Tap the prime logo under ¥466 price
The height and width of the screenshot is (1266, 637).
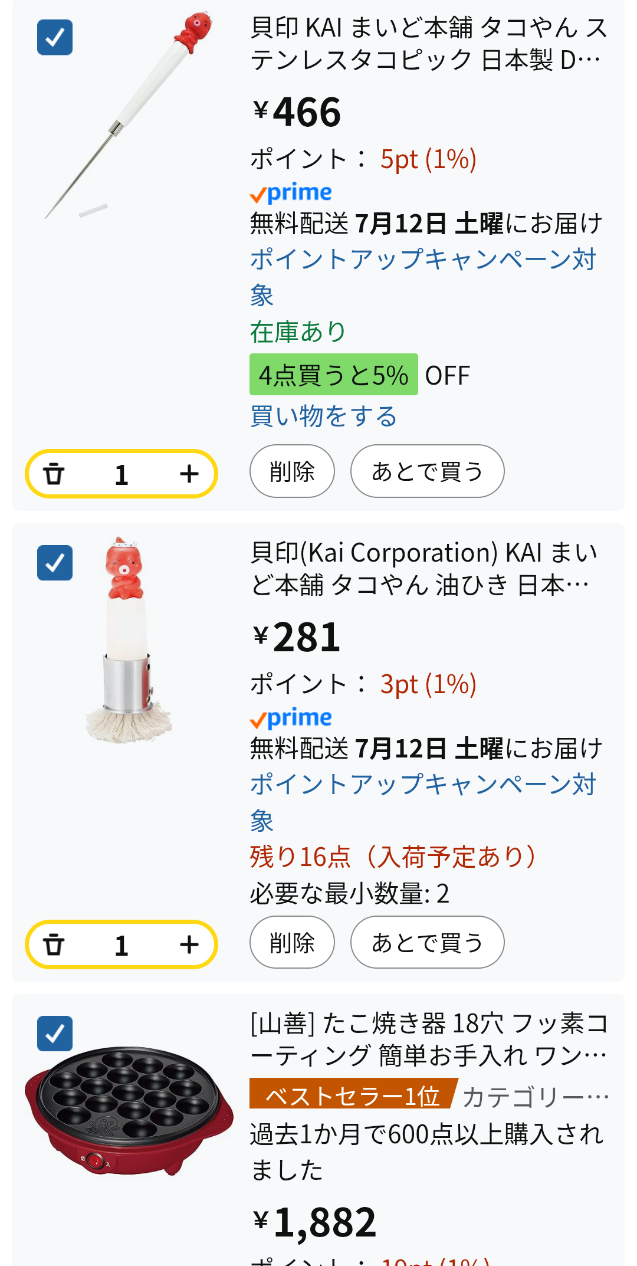pyautogui.click(x=291, y=193)
